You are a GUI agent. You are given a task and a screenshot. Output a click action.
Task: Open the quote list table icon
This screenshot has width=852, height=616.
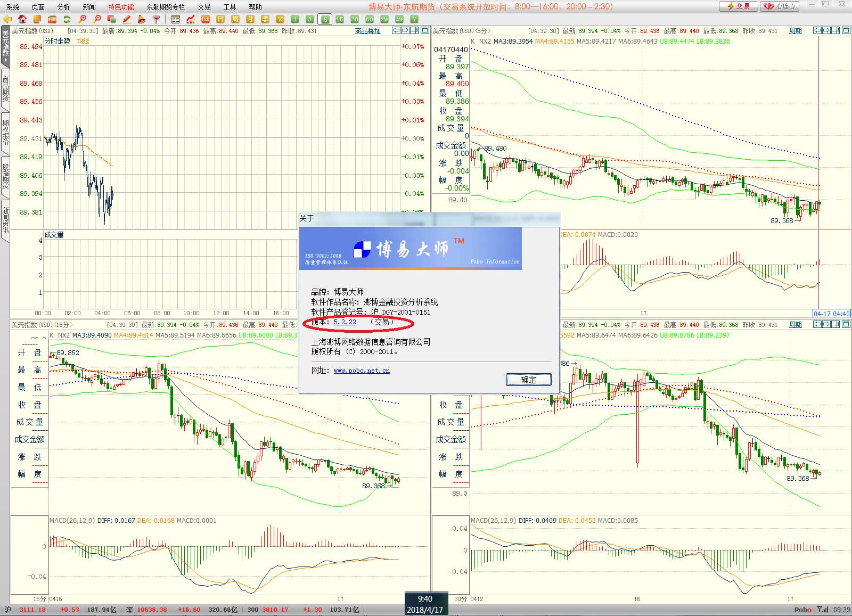click(x=176, y=19)
